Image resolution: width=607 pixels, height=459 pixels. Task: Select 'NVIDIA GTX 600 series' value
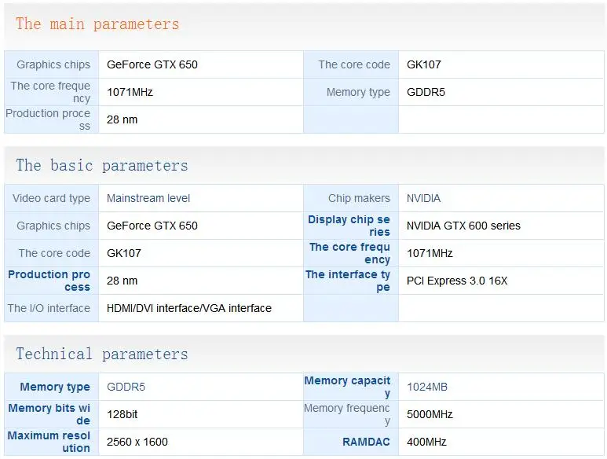(463, 226)
